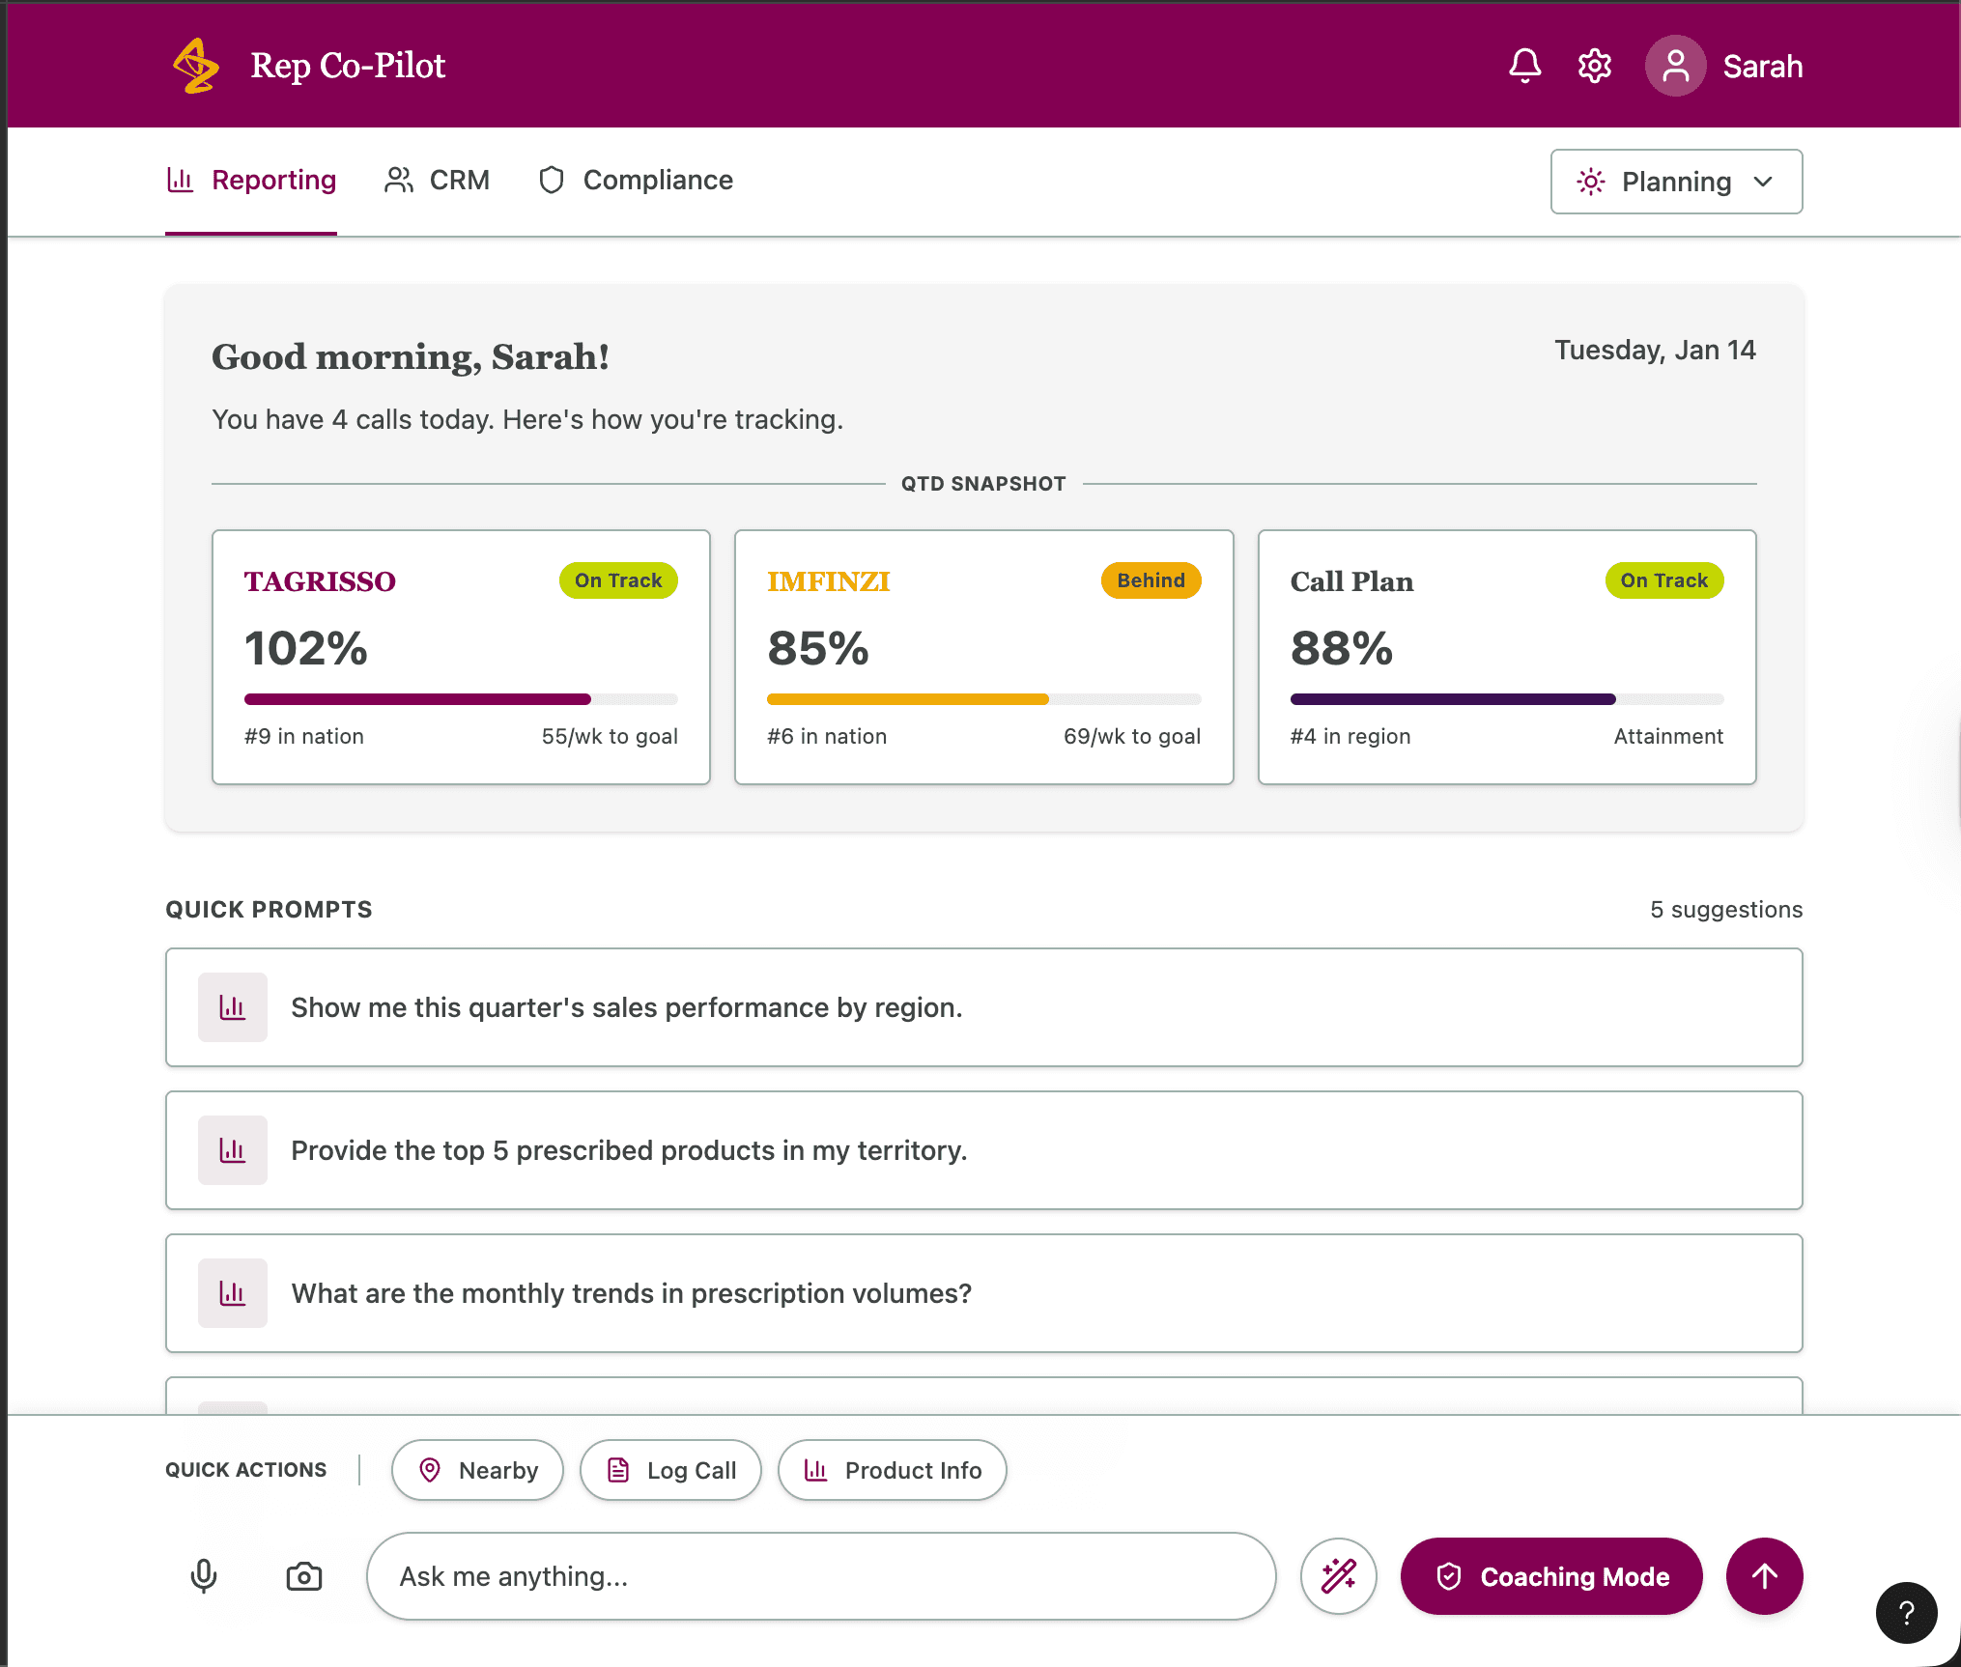Click Sarah's profile avatar icon

(1675, 66)
